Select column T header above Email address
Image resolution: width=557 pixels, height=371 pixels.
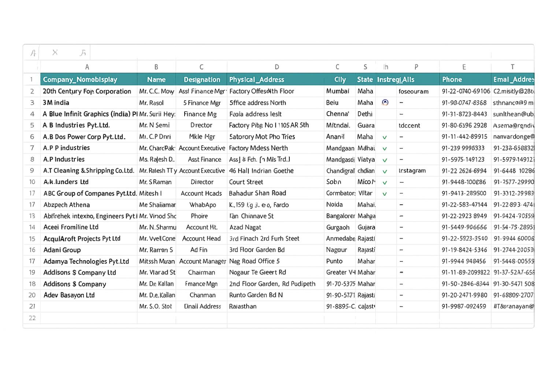tap(512, 67)
